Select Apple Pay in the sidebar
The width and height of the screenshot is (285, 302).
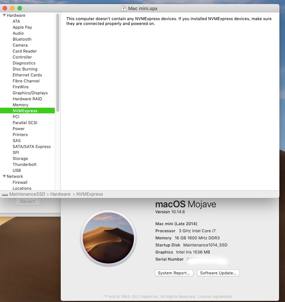click(22, 27)
